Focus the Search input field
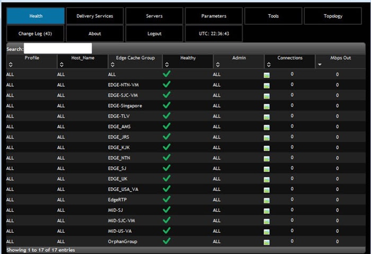This screenshot has height=254, width=371. (x=58, y=49)
